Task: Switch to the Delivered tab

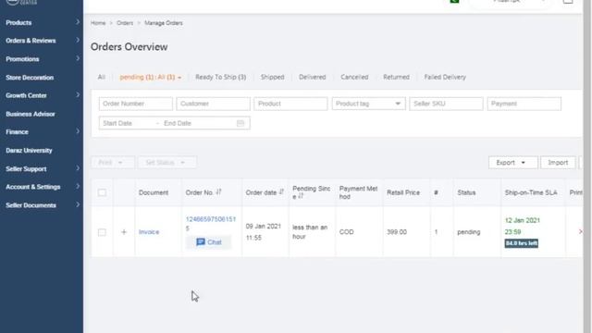Action: tap(313, 77)
